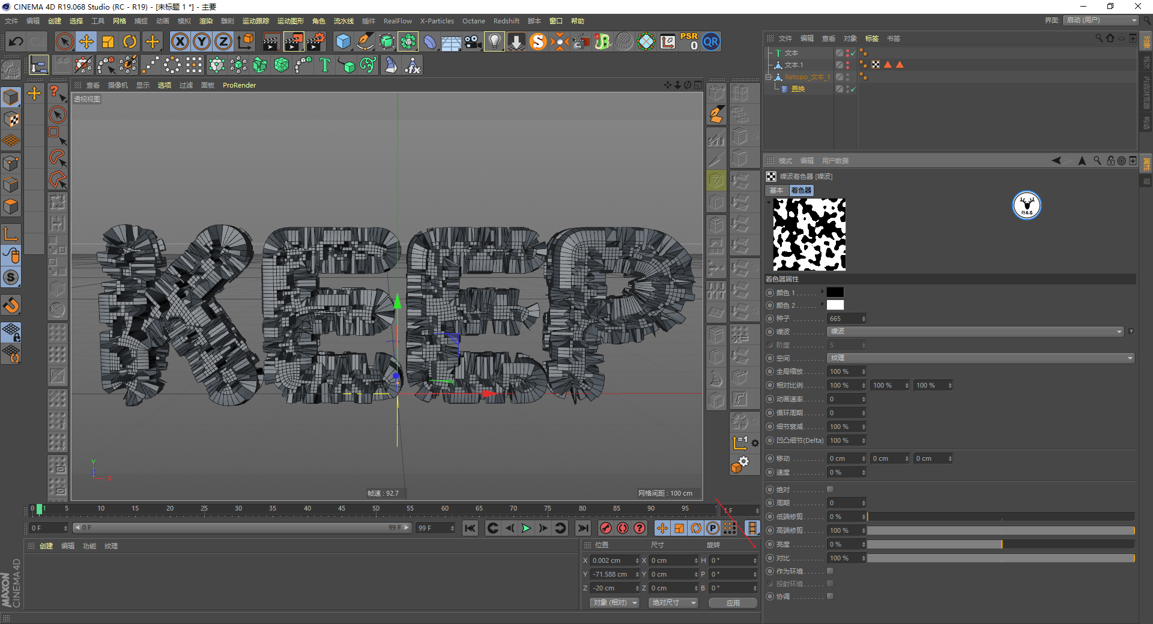Switch to the 基本 tab

(x=776, y=190)
